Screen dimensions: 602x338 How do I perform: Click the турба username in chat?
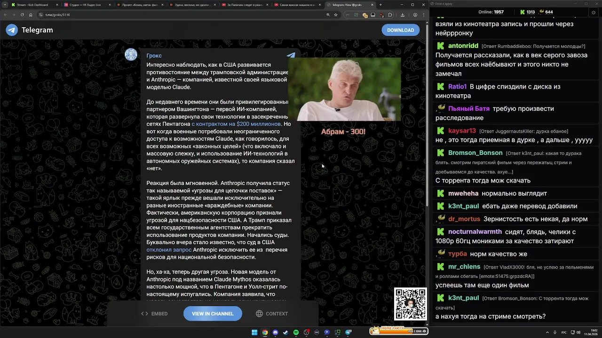(458, 253)
